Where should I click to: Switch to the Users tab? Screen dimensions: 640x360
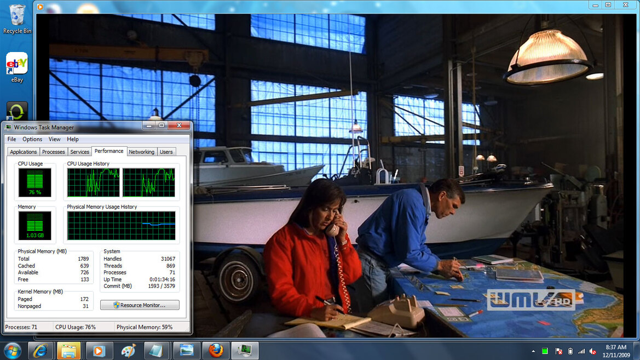point(166,152)
